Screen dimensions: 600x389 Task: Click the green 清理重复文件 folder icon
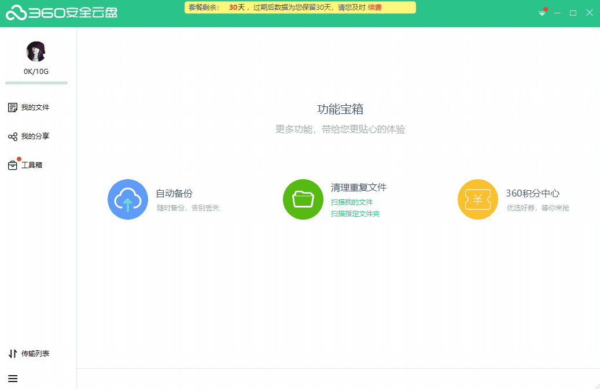click(303, 199)
